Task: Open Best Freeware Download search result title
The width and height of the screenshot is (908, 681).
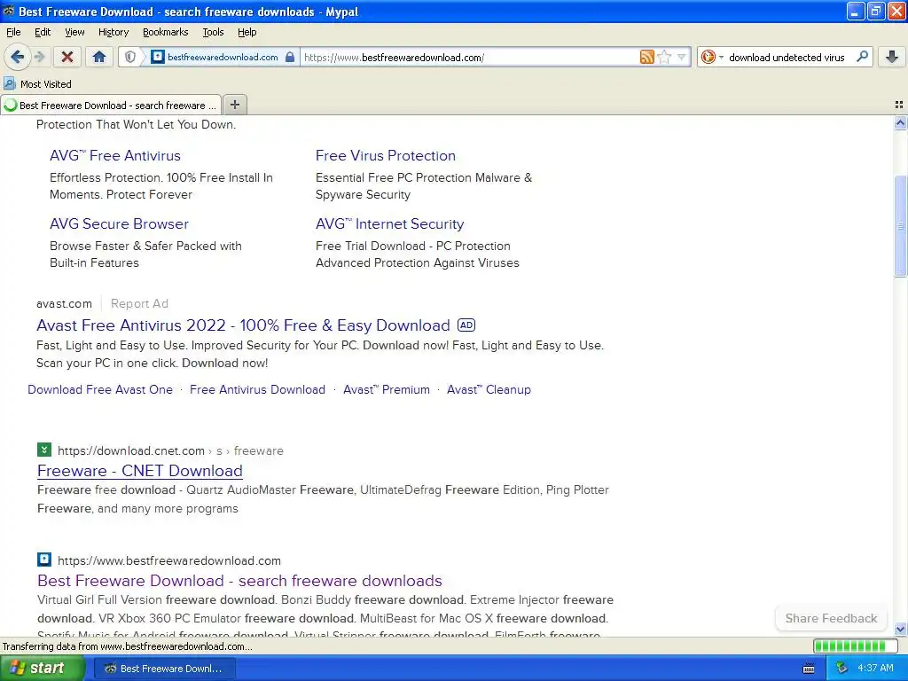Action: point(239,581)
